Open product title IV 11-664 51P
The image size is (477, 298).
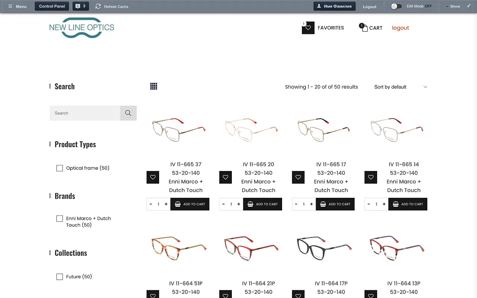(x=186, y=288)
